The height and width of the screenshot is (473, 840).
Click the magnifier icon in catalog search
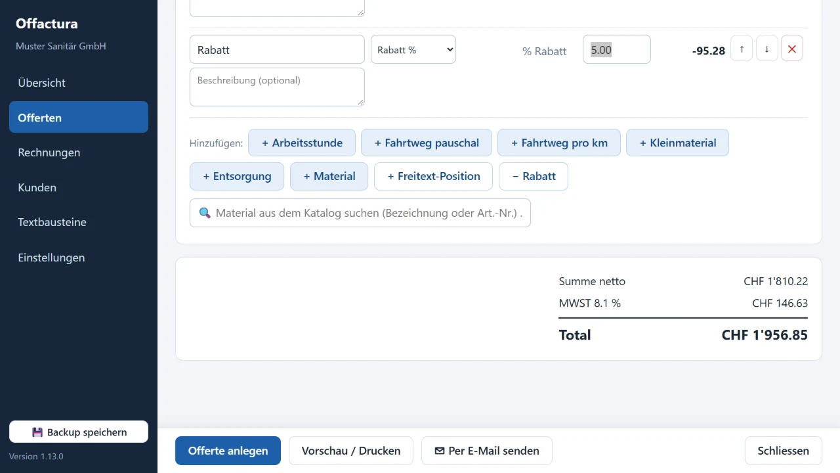click(x=205, y=213)
